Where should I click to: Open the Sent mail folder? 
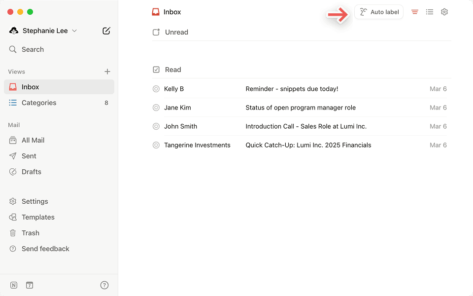(x=28, y=156)
